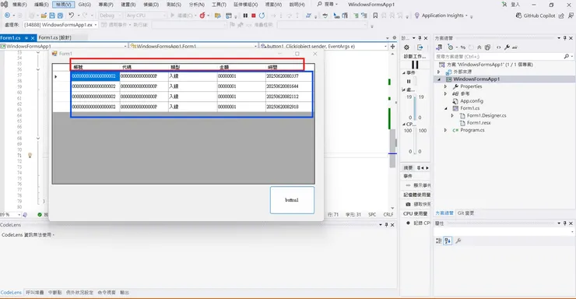Toggle record CPU profile button
The image size is (576, 299).
[x=408, y=223]
